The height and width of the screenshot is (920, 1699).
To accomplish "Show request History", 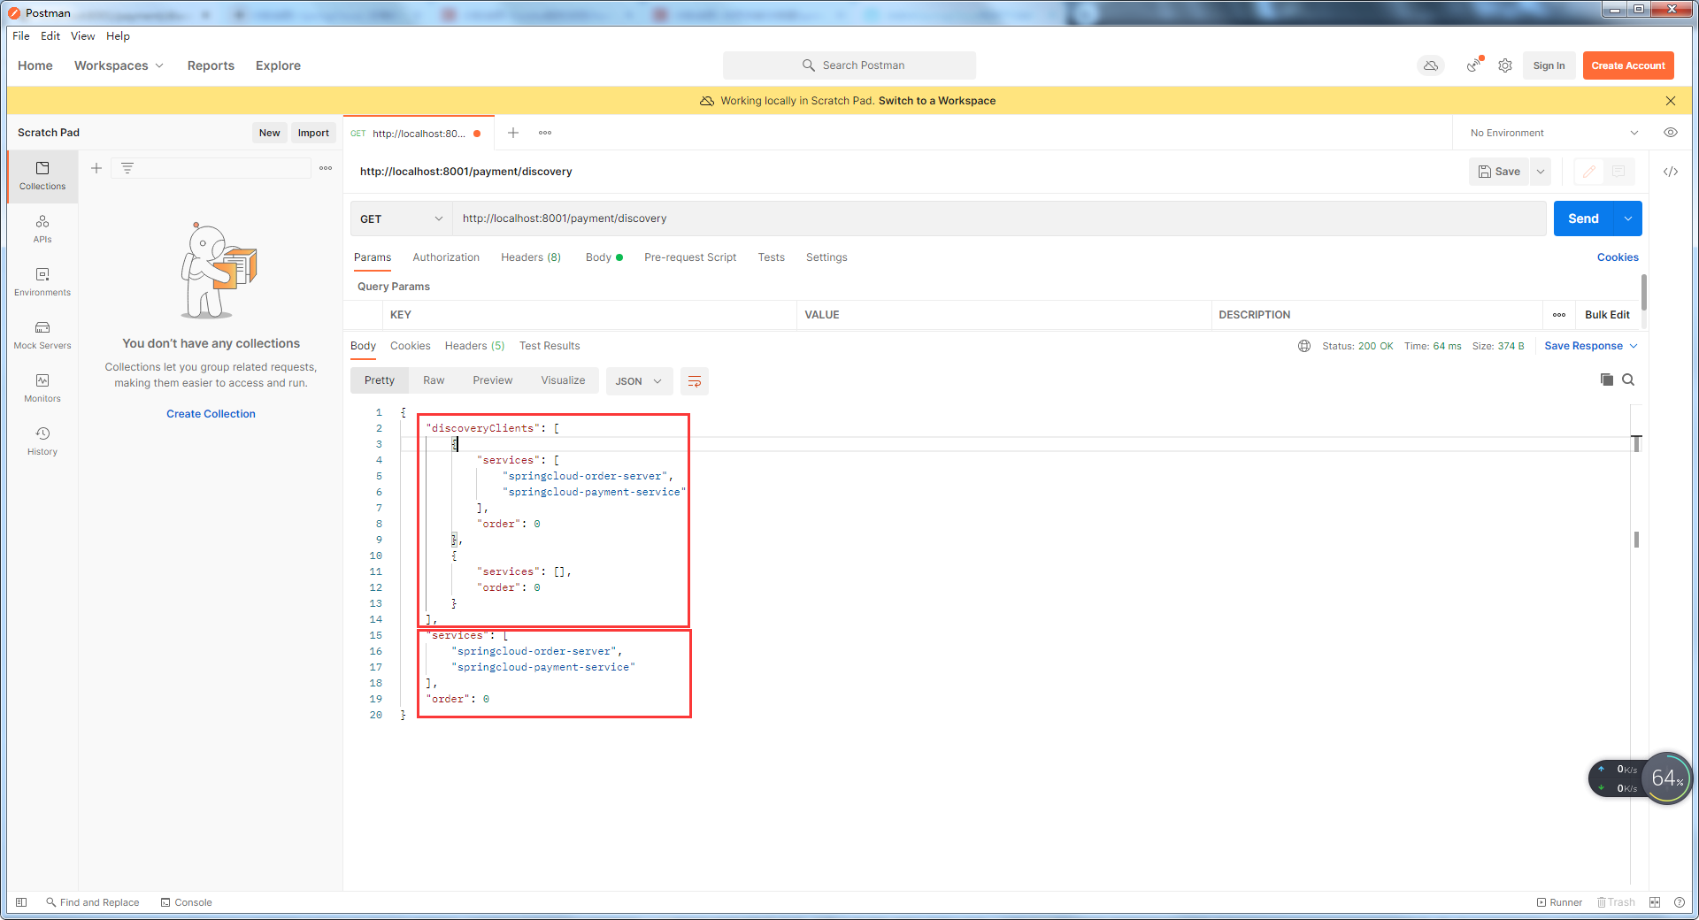I will pos(42,441).
